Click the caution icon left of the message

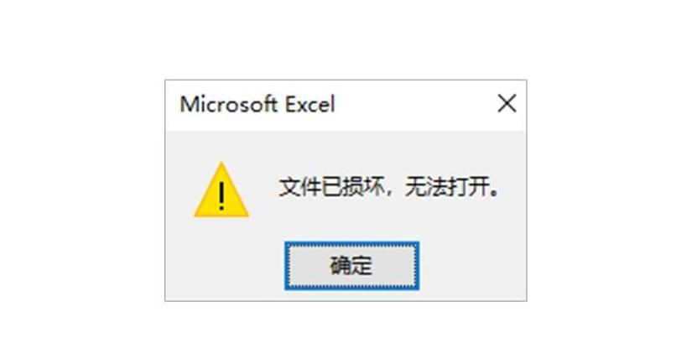221,190
